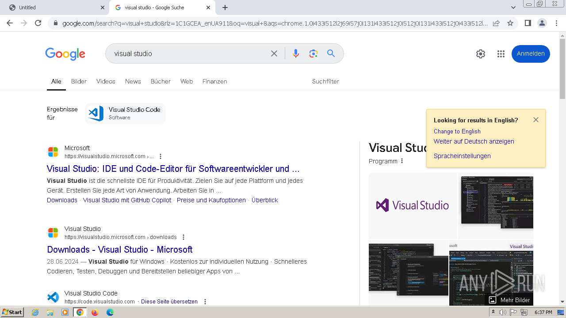The height and width of the screenshot is (318, 566).
Task: Open the dark IDE screenshot thumbnail top right
Action: click(x=496, y=205)
